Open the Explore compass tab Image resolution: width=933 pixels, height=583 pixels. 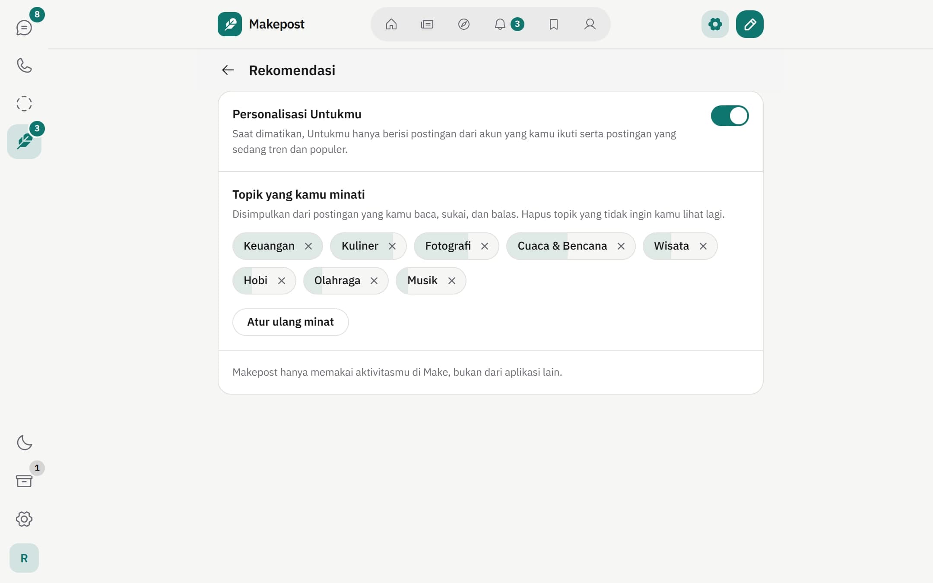point(464,24)
